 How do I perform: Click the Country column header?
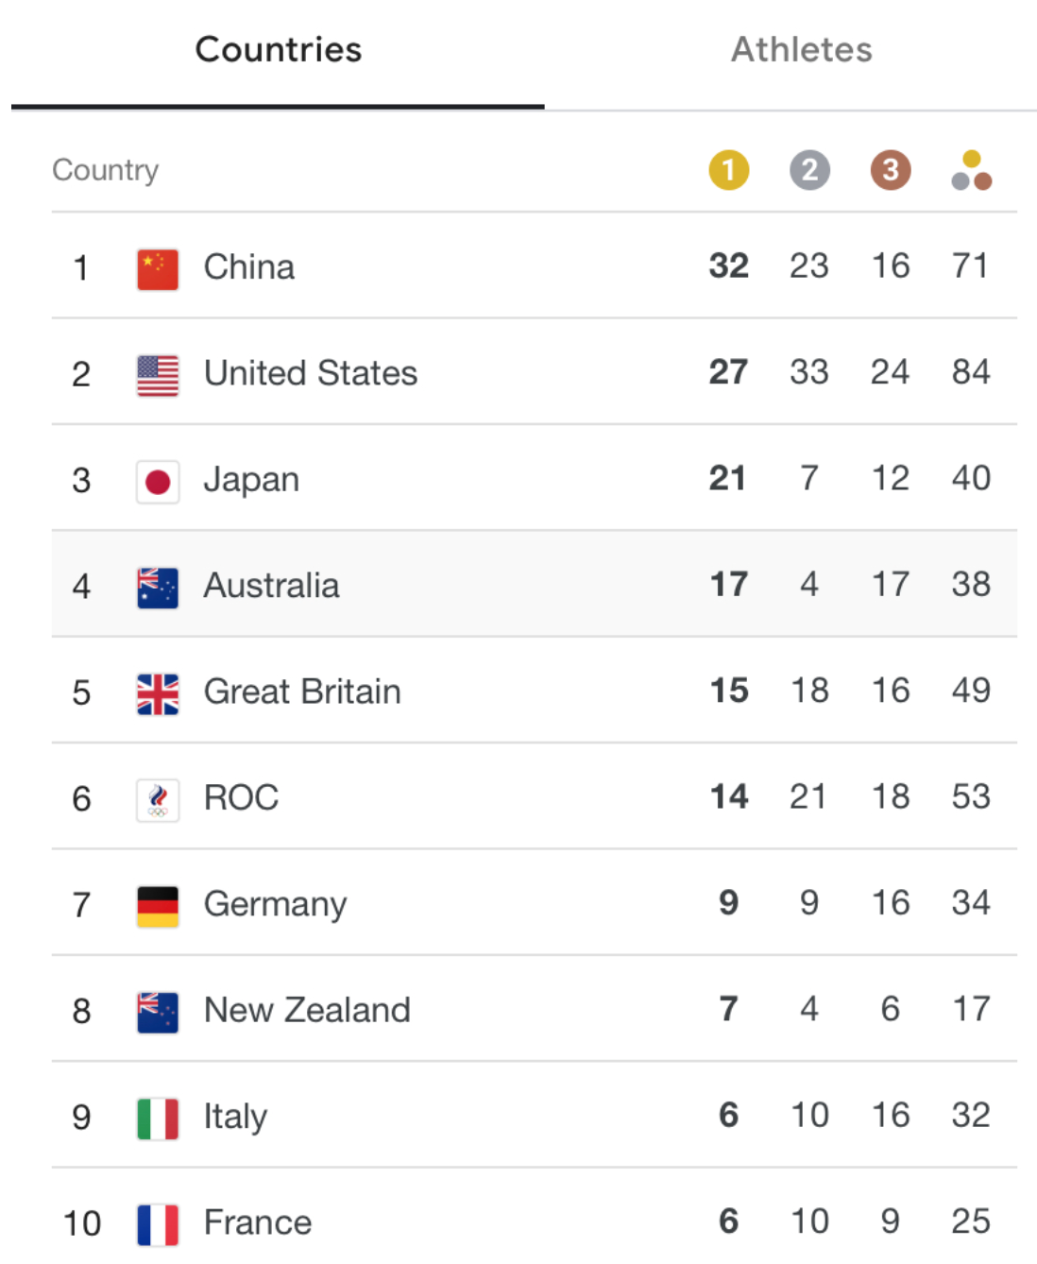pos(105,170)
